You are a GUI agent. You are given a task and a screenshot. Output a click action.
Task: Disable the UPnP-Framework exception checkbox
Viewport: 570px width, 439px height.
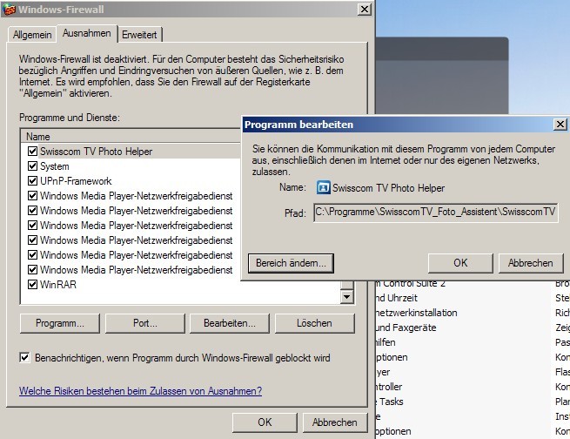32,181
